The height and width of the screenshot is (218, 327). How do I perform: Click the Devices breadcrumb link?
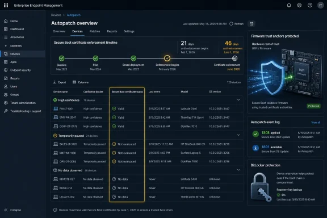point(56,15)
